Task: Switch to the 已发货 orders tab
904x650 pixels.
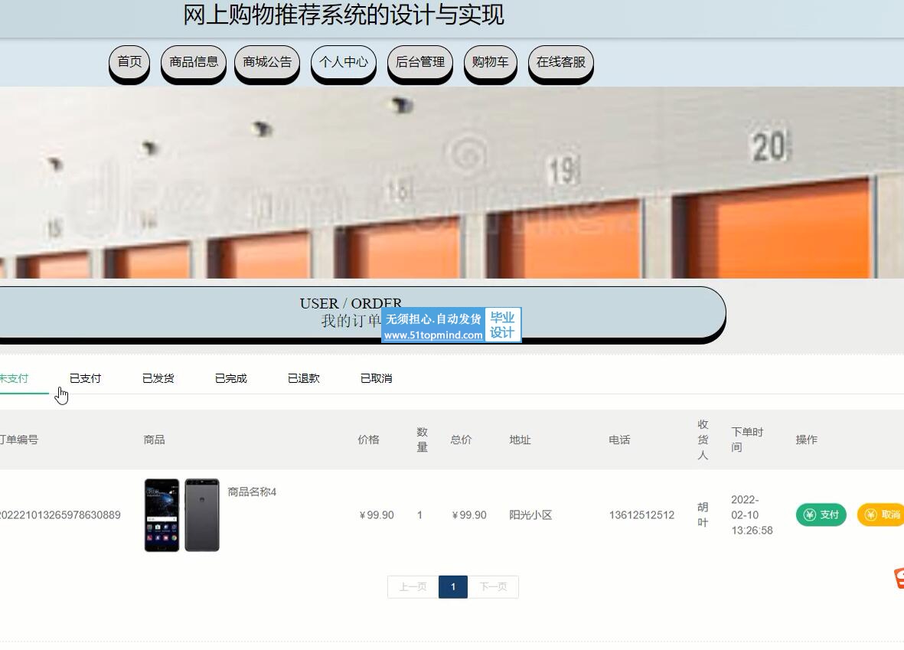Action: pyautogui.click(x=158, y=378)
